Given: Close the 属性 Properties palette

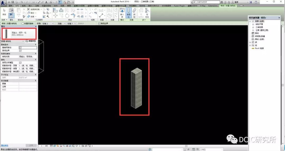Looking at the screenshot, I should tap(36, 26).
